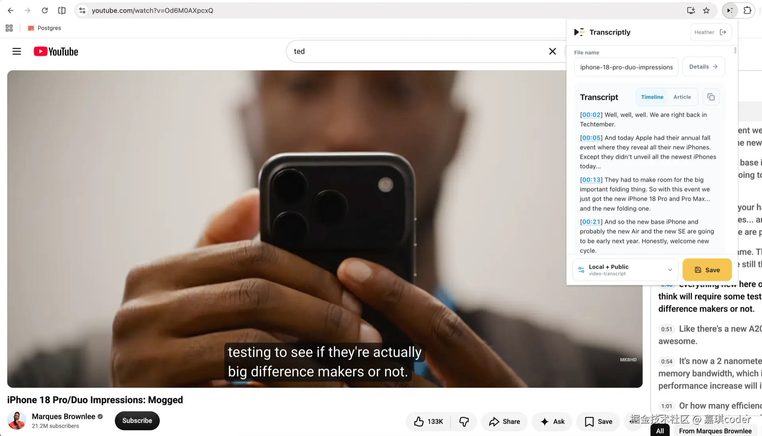Bookmark this page with the star icon
The image size is (762, 436).
pyautogui.click(x=706, y=11)
